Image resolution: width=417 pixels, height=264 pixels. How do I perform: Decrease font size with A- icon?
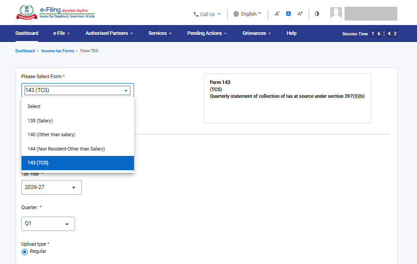click(x=277, y=14)
